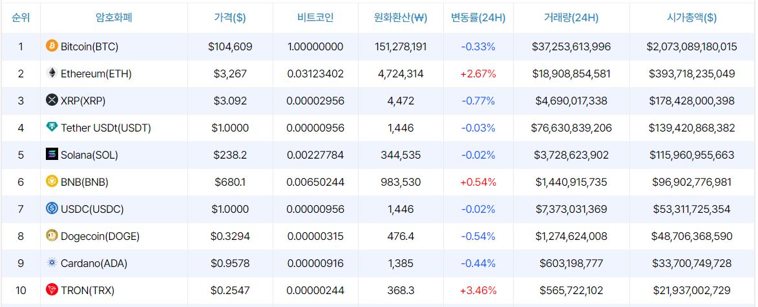Click BNB won value 983,530
Image resolution: width=758 pixels, height=307 pixels.
pos(401,182)
